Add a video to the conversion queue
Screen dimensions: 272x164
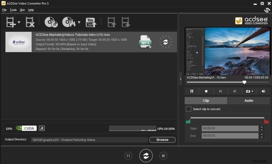11,22
